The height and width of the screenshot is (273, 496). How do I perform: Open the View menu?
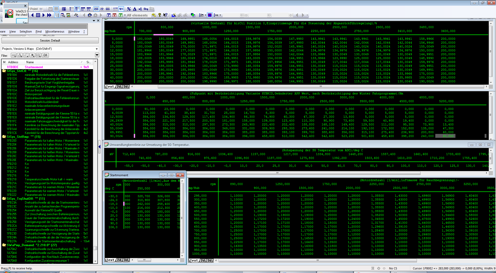[12, 31]
